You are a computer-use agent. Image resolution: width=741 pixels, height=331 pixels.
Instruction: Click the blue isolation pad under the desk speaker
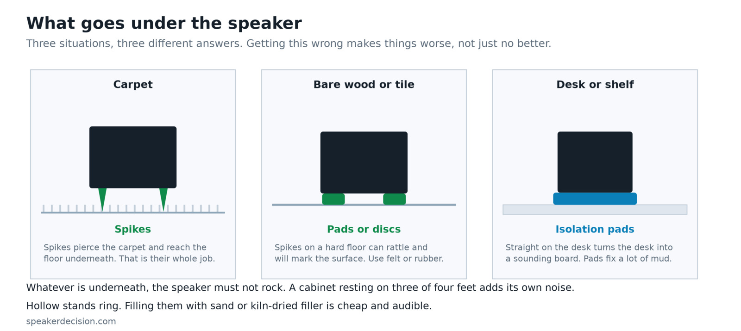tap(595, 199)
